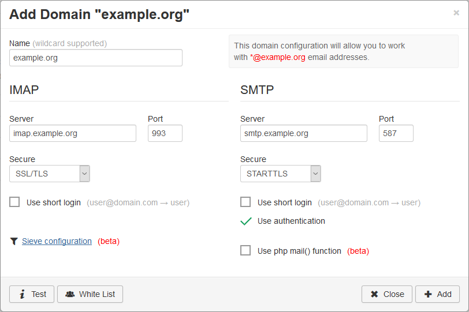Viewport: 469px width, 312px height.
Task: Open the SMTP Secure STARTTLS dropdown
Action: tap(281, 174)
